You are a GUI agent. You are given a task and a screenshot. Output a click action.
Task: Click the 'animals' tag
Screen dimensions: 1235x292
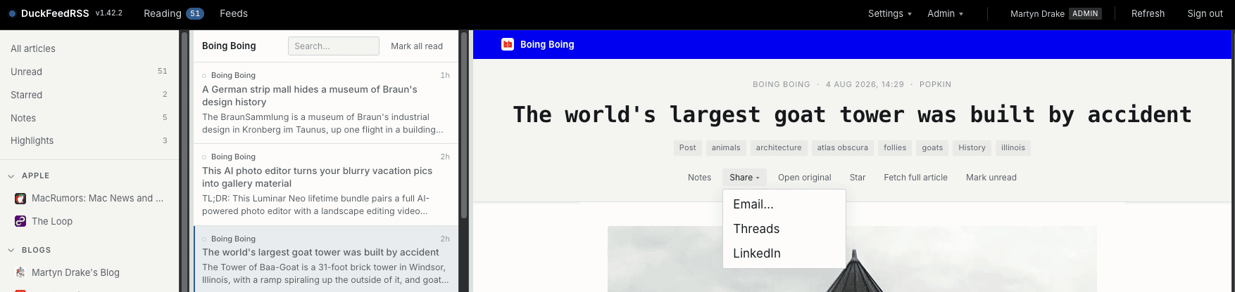coord(725,148)
